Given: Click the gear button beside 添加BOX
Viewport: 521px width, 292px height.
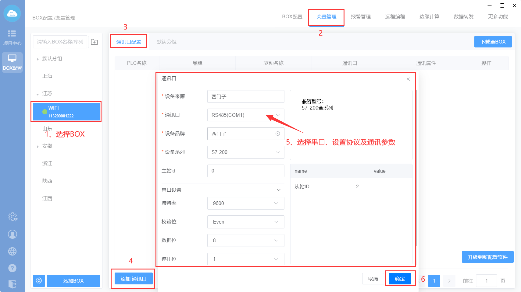Looking at the screenshot, I should tap(39, 280).
